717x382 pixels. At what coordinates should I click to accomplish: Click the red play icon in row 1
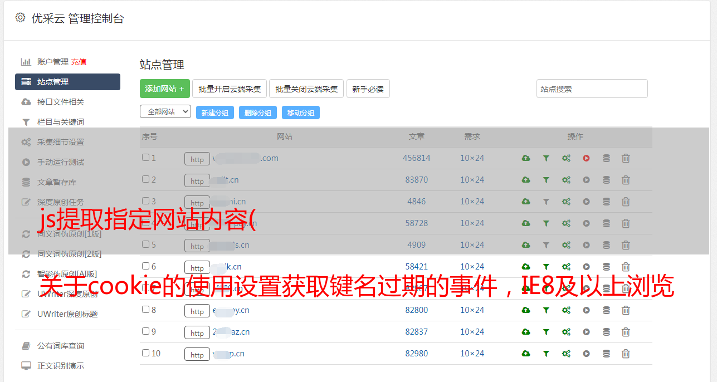[586, 158]
